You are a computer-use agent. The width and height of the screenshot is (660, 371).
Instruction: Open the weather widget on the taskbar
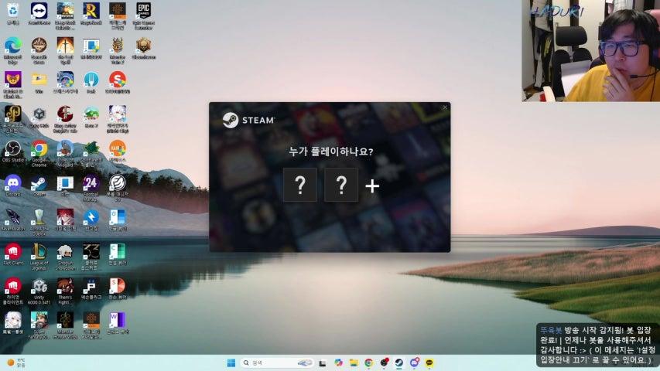[16, 362]
